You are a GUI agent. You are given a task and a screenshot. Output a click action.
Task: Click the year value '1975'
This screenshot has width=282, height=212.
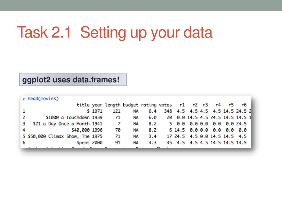pyautogui.click(x=97, y=136)
